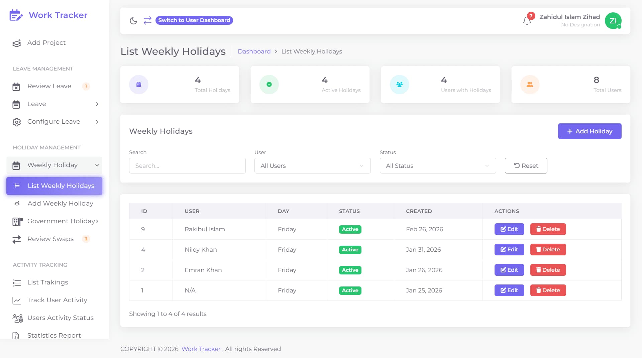This screenshot has width=642, height=358.
Task: Select List Weekly Holidays menu item
Action: coord(54,186)
